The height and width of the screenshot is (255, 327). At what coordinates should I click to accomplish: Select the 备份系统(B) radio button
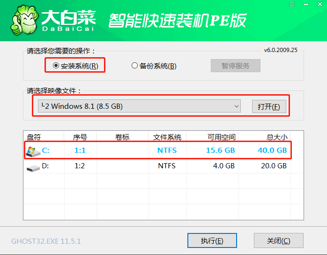(154, 66)
